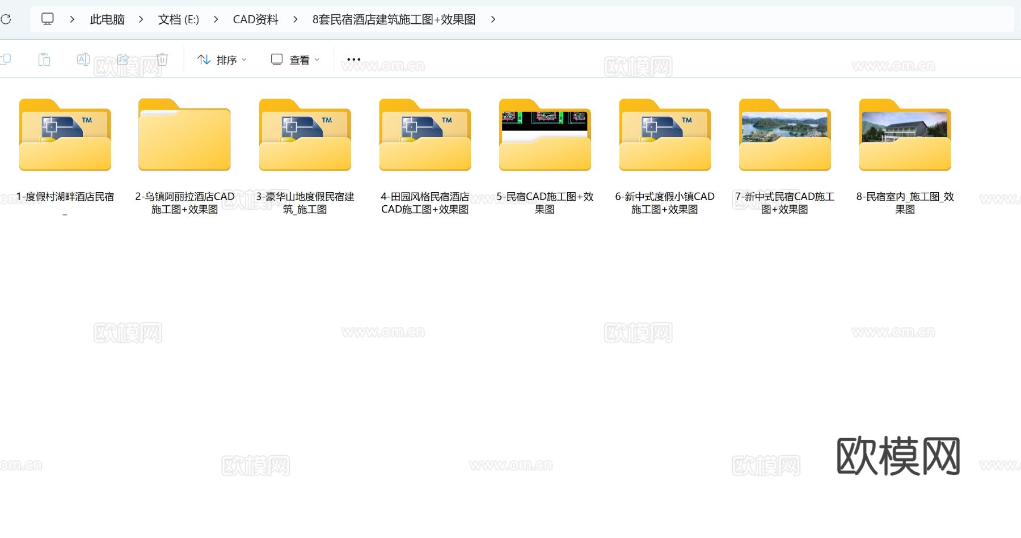Image resolution: width=1021 pixels, height=538 pixels.
Task: Expand chevron after the monitor icon
Action: pos(72,19)
